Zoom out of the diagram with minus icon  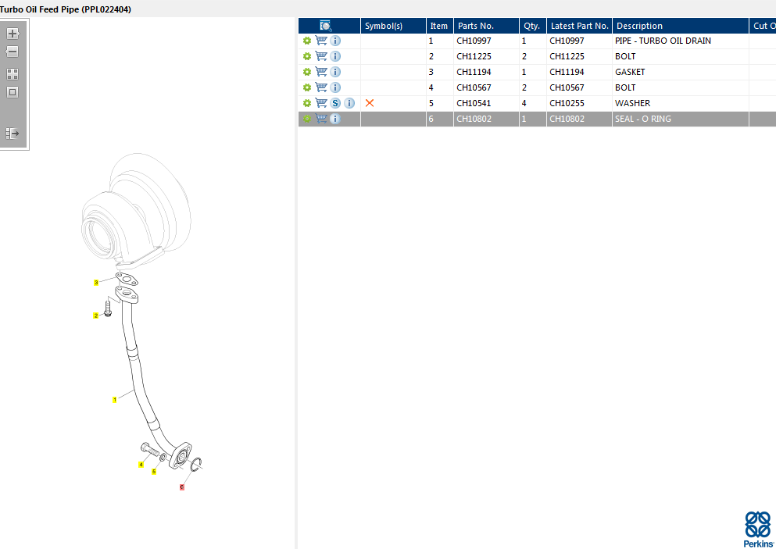click(x=13, y=52)
